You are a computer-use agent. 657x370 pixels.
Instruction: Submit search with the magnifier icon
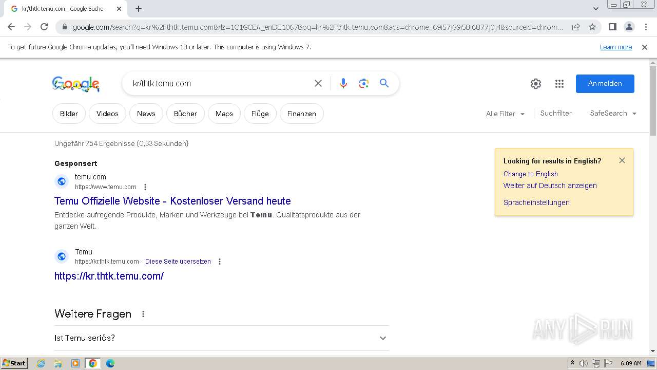click(384, 83)
